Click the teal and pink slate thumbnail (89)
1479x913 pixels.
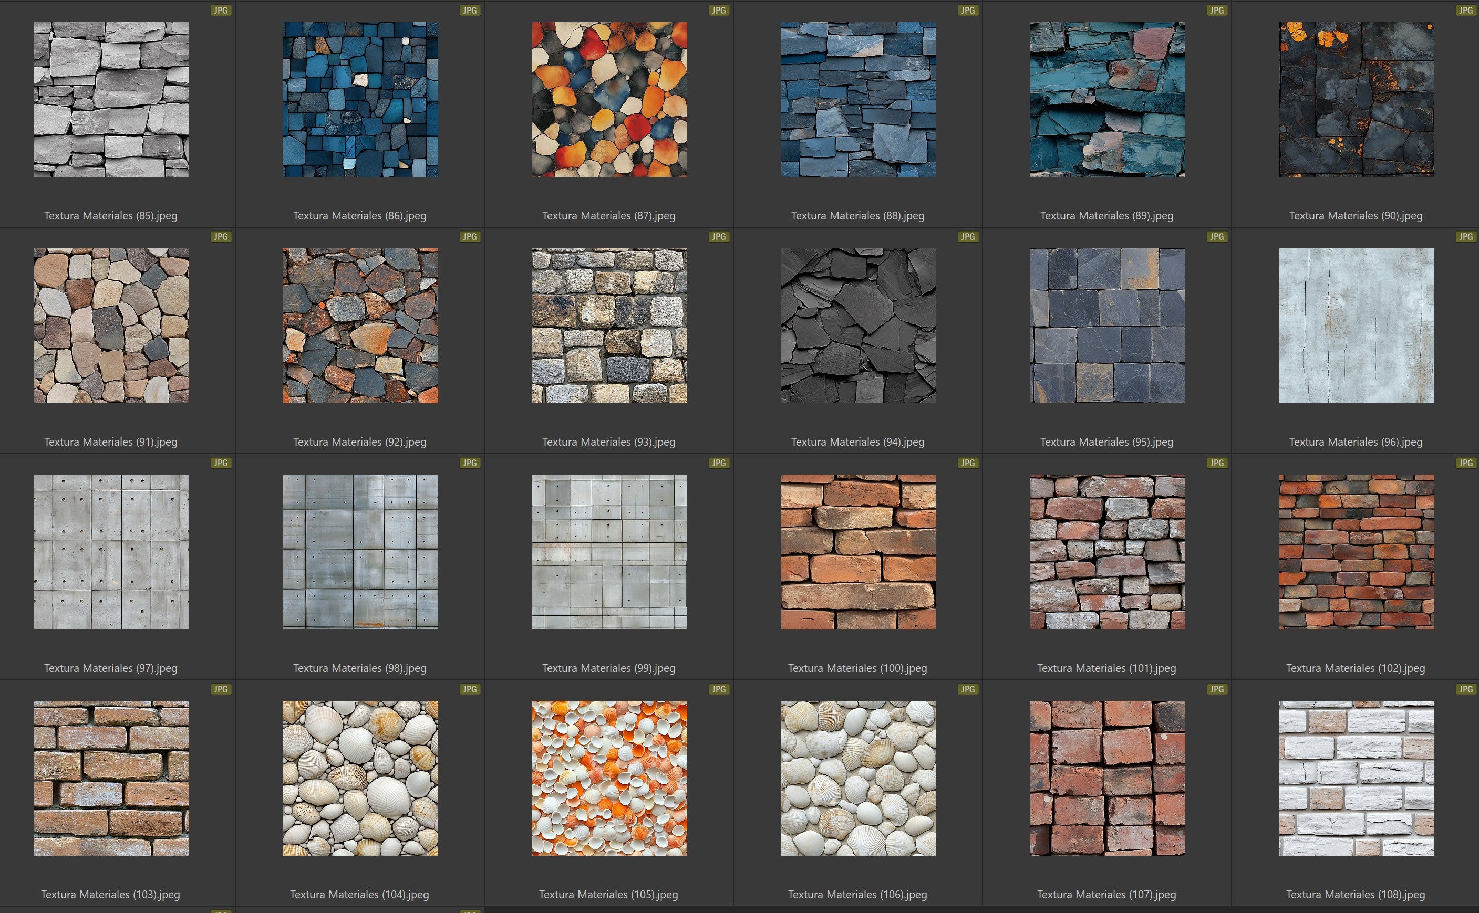1107,100
